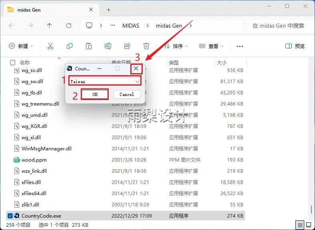This screenshot has width=315, height=230.
Task: Click the Paste clipboard icon
Action: point(89,46)
